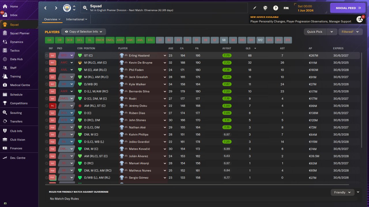This screenshot has height=207, width=369.
Task: Open the Tactics board icon
Action: pyautogui.click(x=5, y=51)
